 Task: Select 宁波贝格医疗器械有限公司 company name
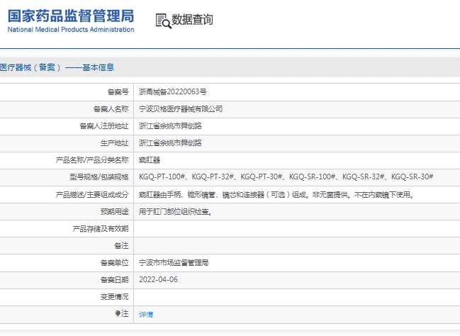pyautogui.click(x=181, y=109)
